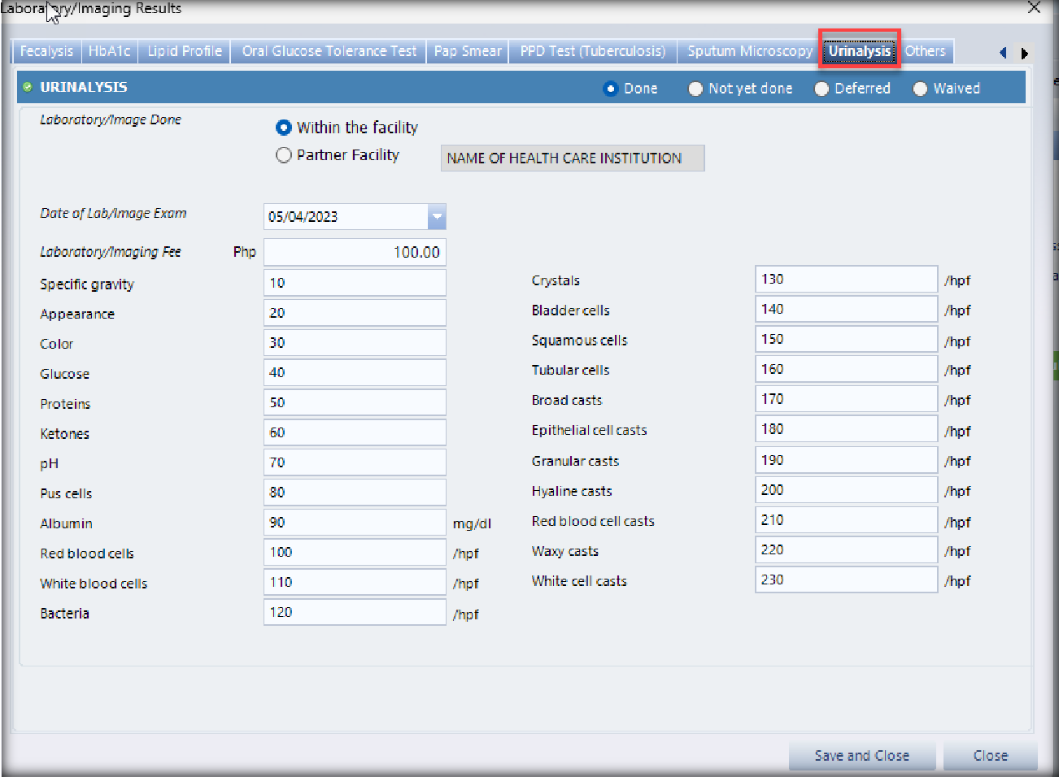
Task: Click the Specific gravity input field
Action: pos(355,283)
